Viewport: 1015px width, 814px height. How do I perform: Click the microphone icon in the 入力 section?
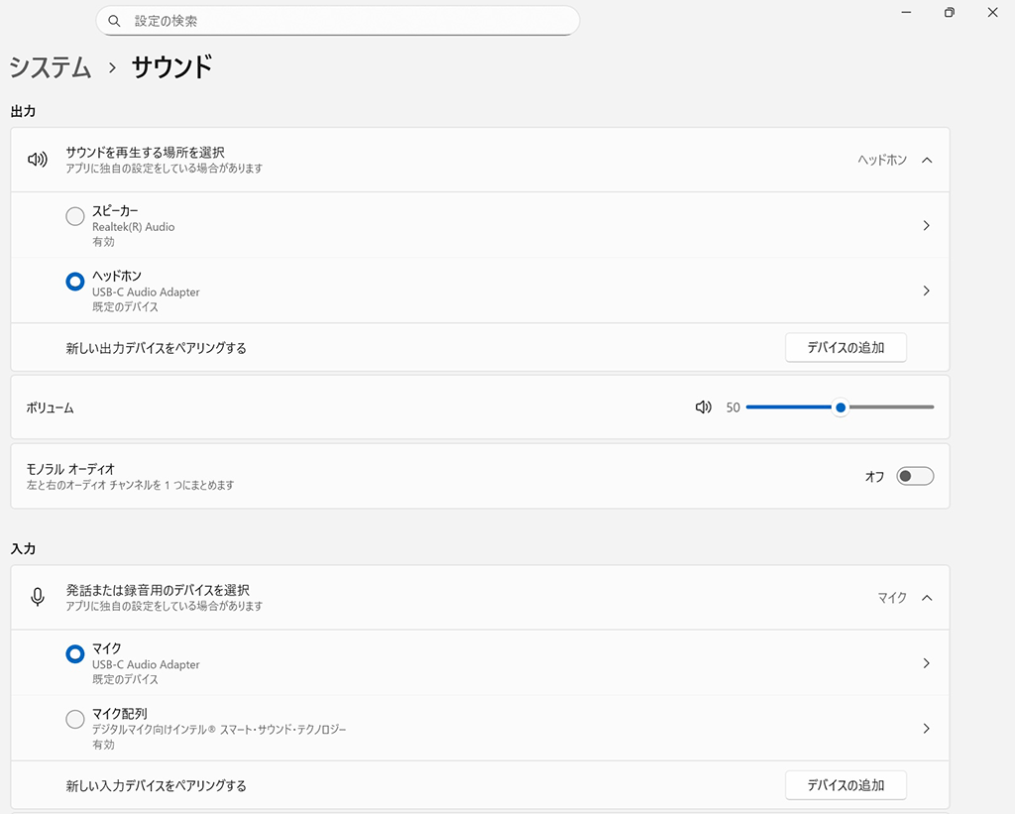pyautogui.click(x=38, y=597)
